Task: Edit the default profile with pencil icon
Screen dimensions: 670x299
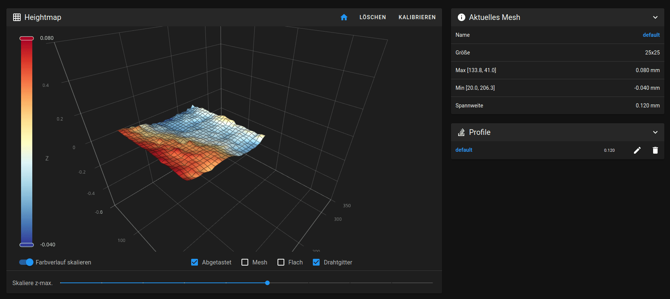Action: coord(637,150)
